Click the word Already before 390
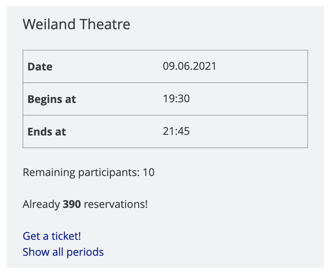The height and width of the screenshot is (275, 332). point(41,204)
